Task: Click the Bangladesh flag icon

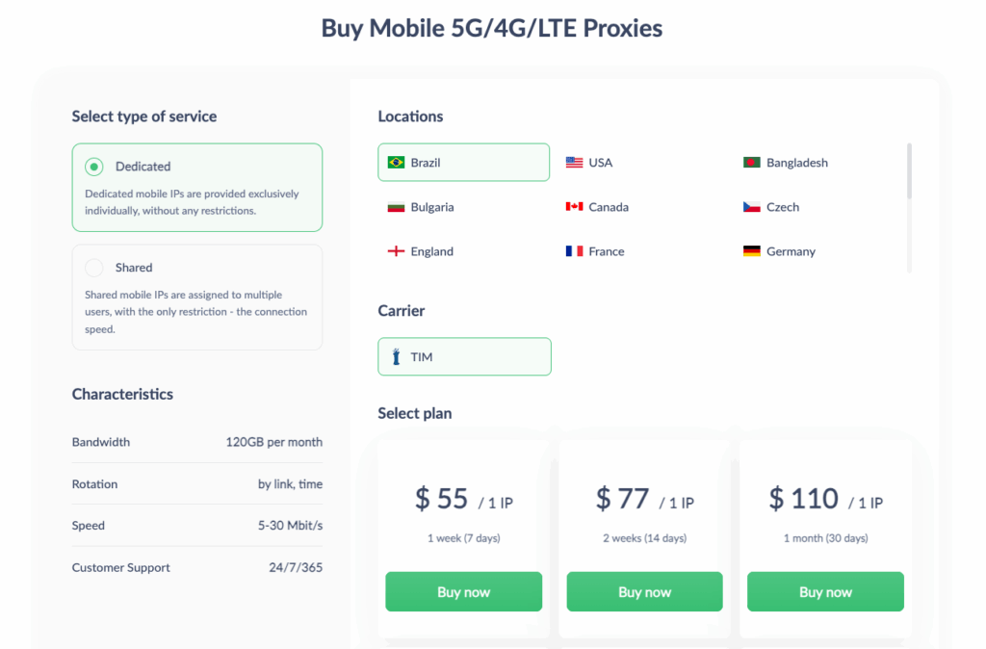Action: click(x=752, y=163)
